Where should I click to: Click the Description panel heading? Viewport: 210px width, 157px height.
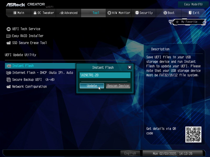(160, 49)
